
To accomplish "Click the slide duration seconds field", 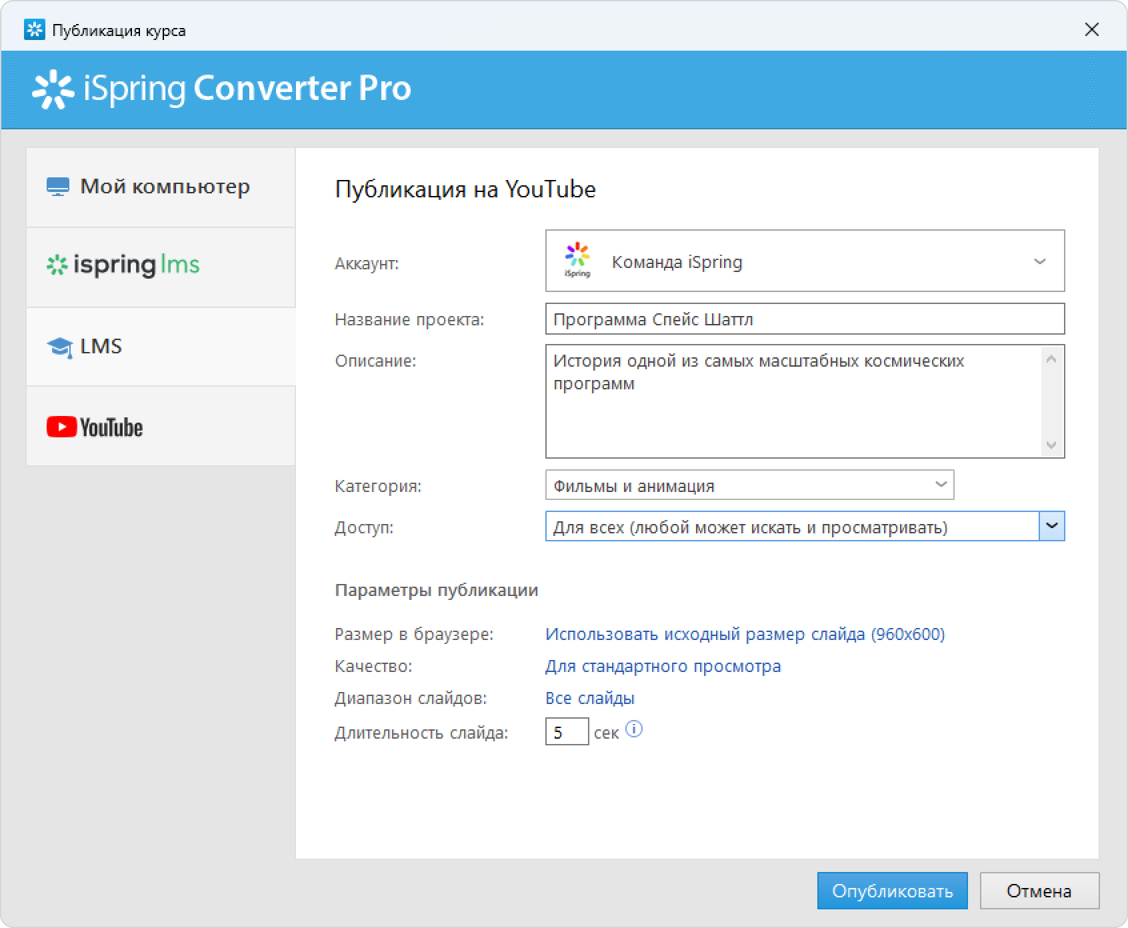I will (x=567, y=731).
